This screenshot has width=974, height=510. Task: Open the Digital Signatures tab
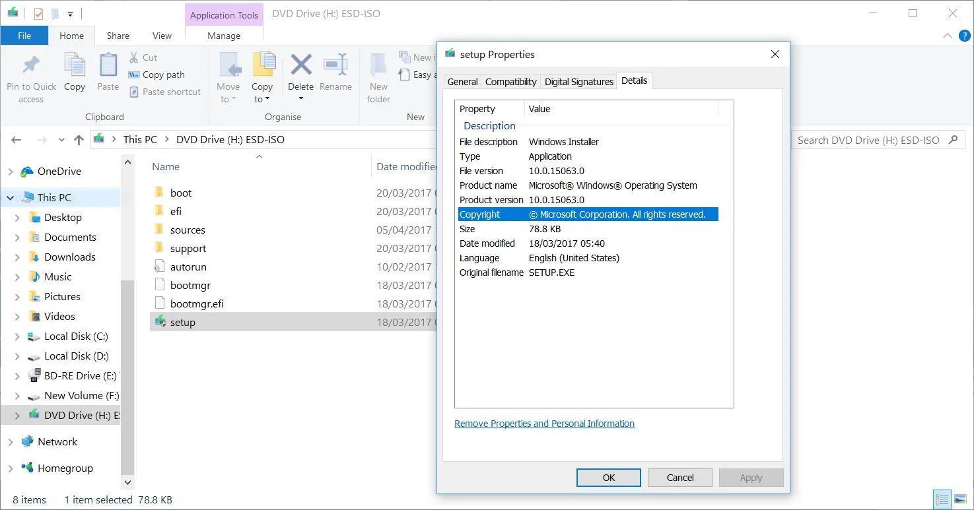(x=579, y=82)
